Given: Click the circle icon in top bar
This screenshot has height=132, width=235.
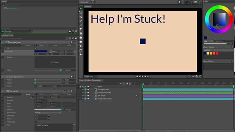Looking at the screenshot, I should pyautogui.click(x=191, y=2).
